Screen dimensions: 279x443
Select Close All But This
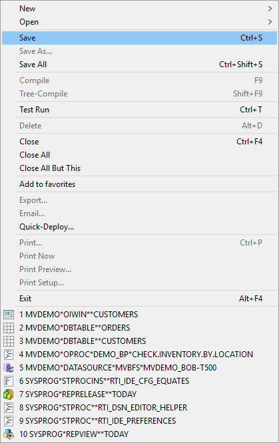click(139, 168)
